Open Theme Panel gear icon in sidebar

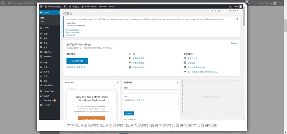[41, 91]
